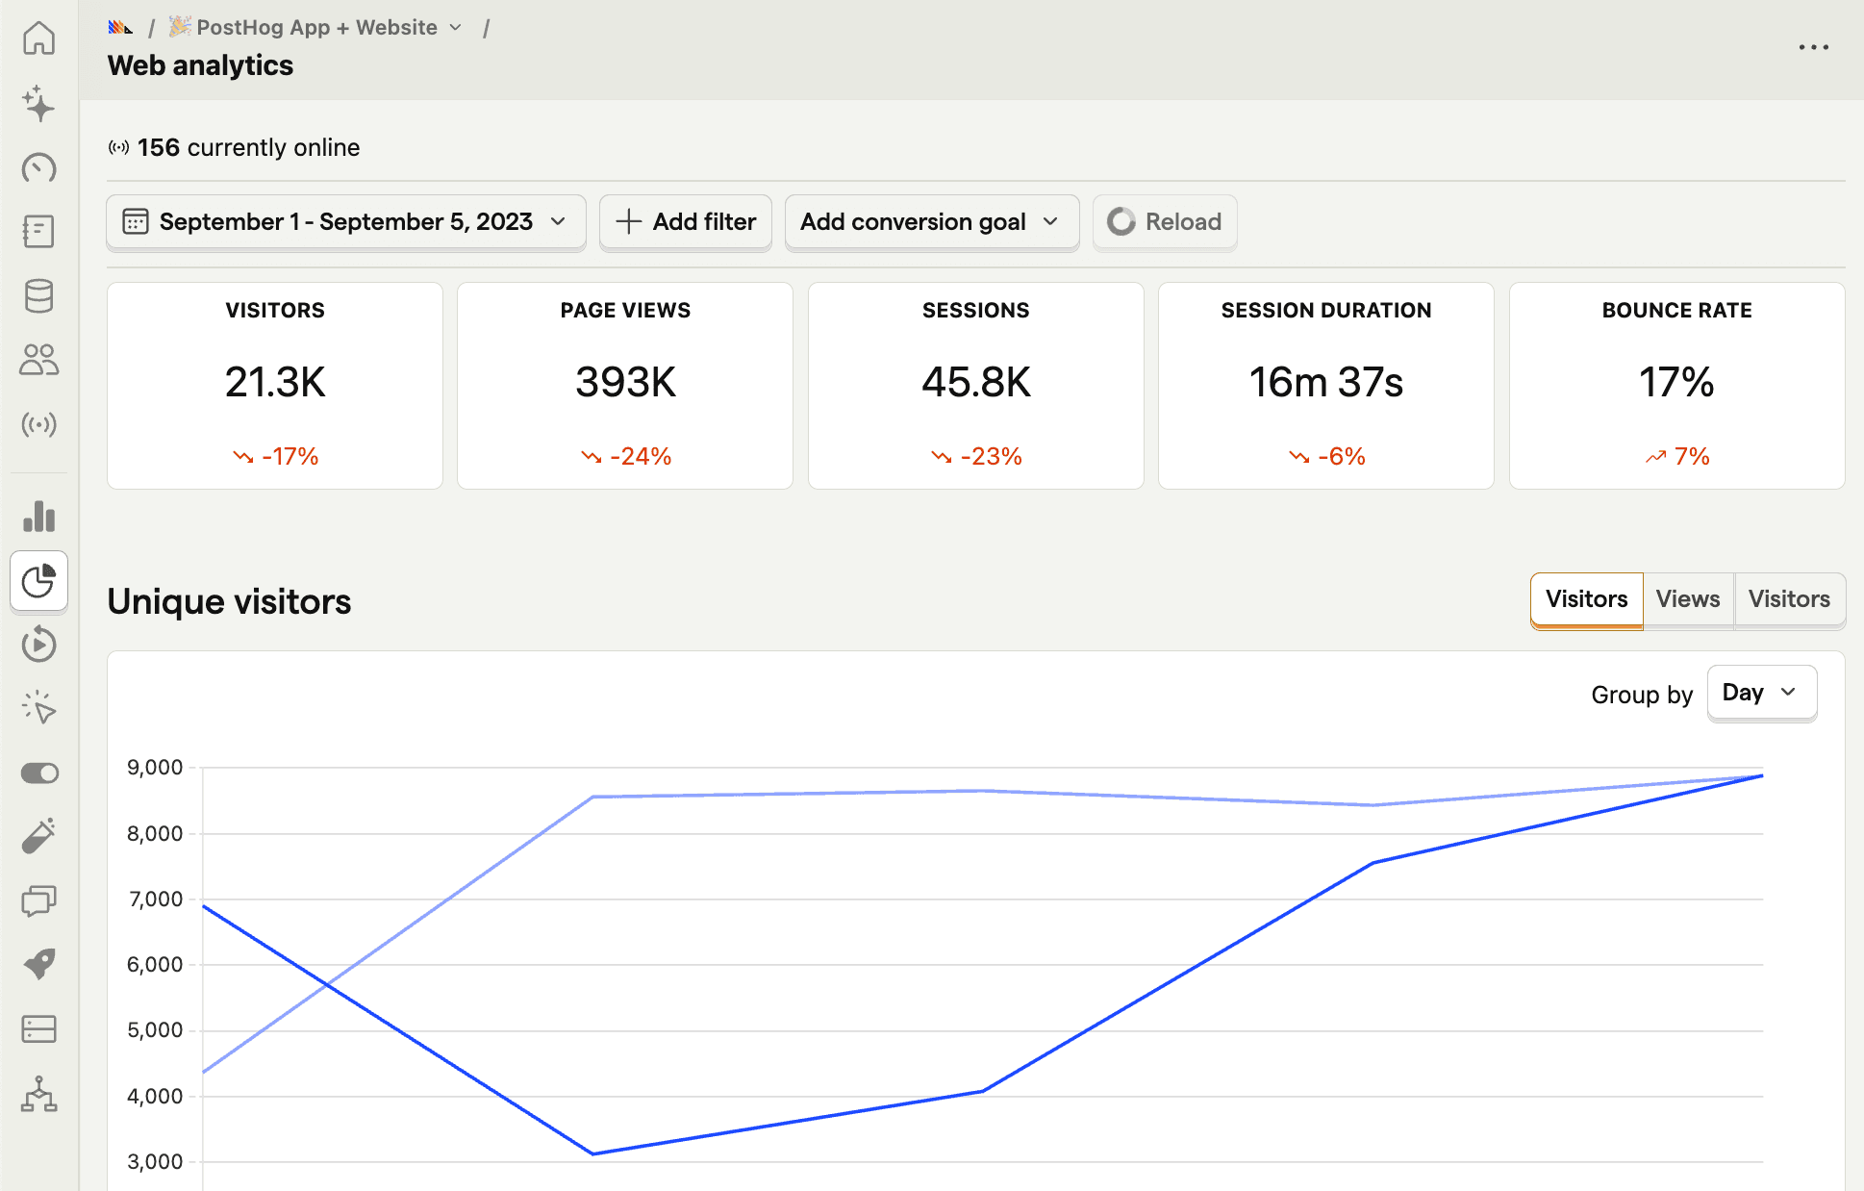
Task: Click the home icon in sidebar
Action: pyautogui.click(x=38, y=39)
